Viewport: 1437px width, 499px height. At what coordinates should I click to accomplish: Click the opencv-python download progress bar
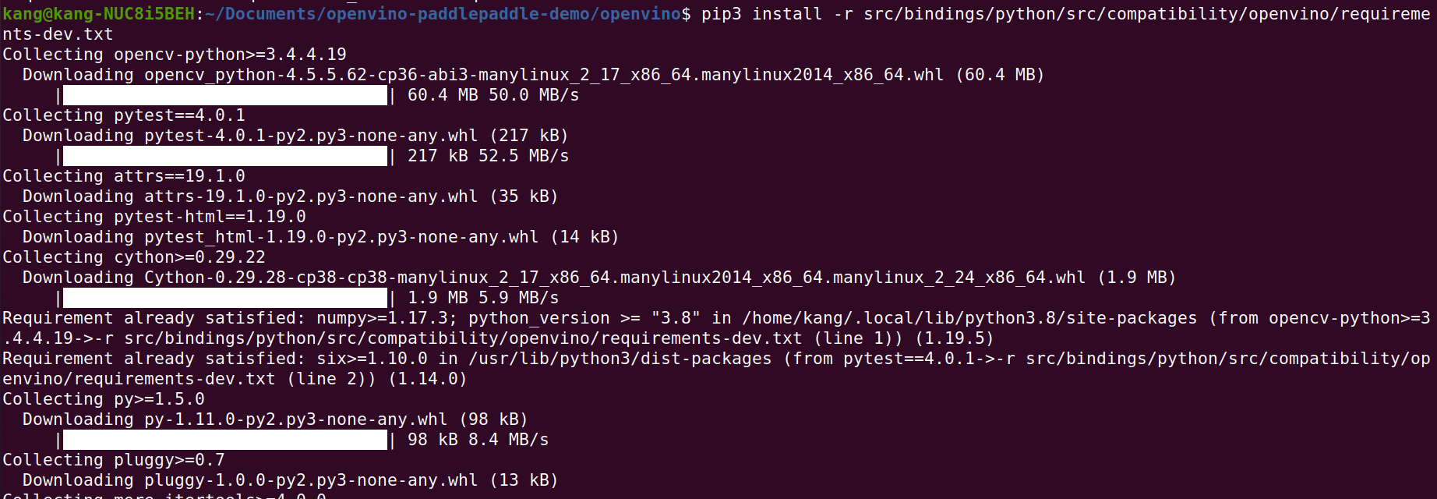pos(225,95)
